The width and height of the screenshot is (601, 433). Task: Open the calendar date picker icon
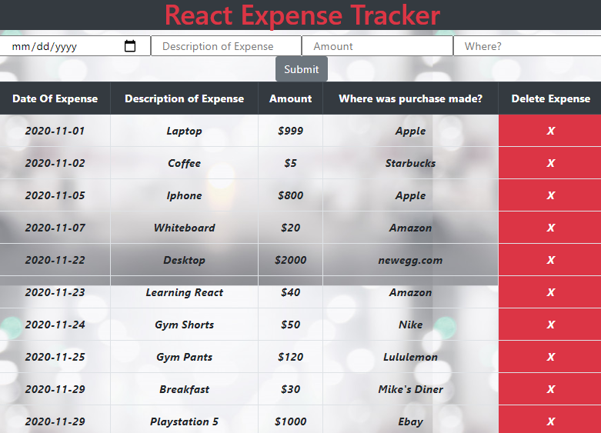click(x=130, y=46)
